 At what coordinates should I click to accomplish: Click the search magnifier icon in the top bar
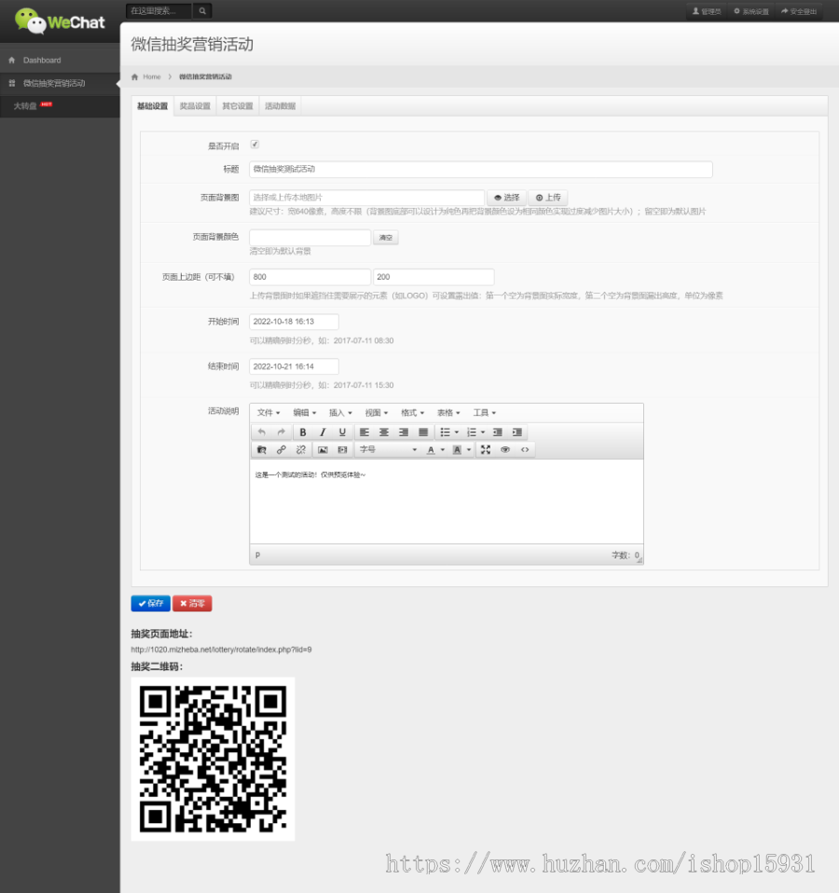[202, 10]
